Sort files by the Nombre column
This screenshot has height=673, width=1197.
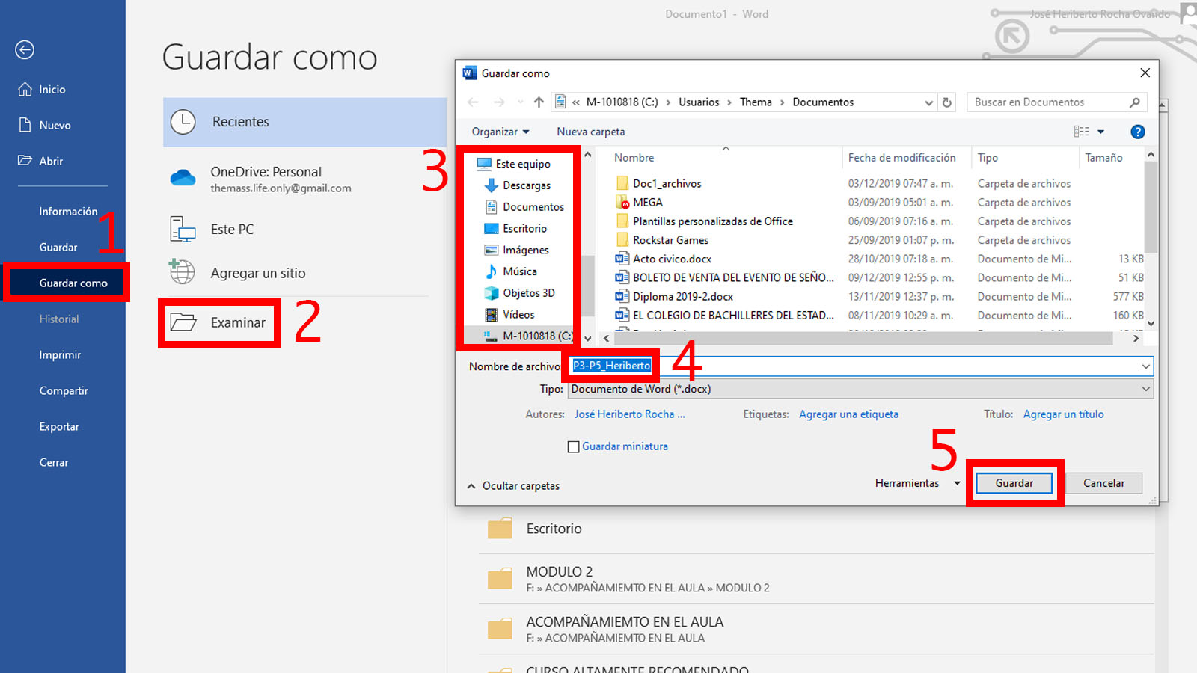point(634,158)
